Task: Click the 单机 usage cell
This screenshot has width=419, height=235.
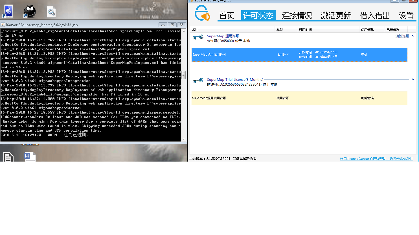Action: tap(364, 55)
